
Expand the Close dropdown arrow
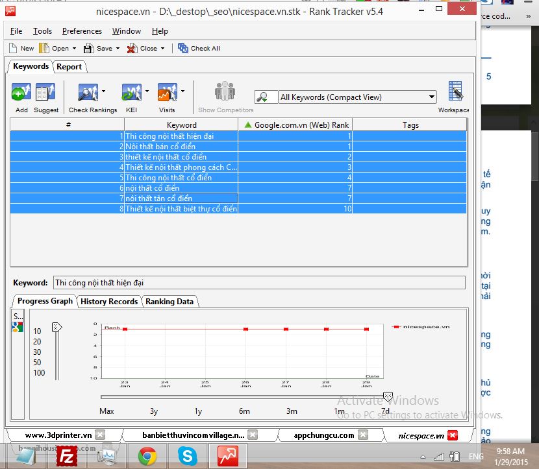click(162, 49)
